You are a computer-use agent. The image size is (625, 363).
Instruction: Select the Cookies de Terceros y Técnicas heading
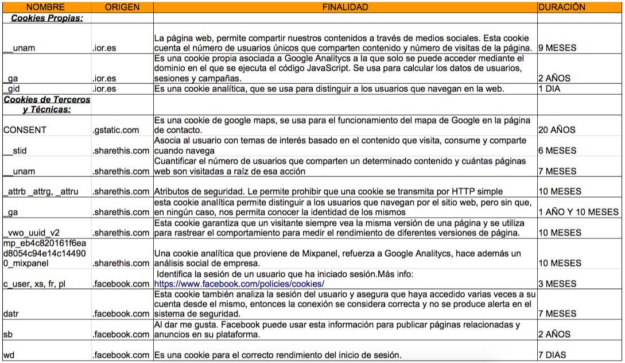pyautogui.click(x=47, y=104)
